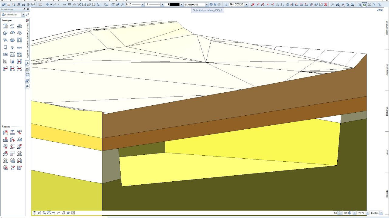The height and width of the screenshot is (218, 389).
Task: Click the first navigation icon in viewport toolbar
Action: pos(34,213)
